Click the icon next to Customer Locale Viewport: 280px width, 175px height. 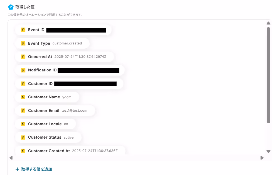click(x=23, y=124)
